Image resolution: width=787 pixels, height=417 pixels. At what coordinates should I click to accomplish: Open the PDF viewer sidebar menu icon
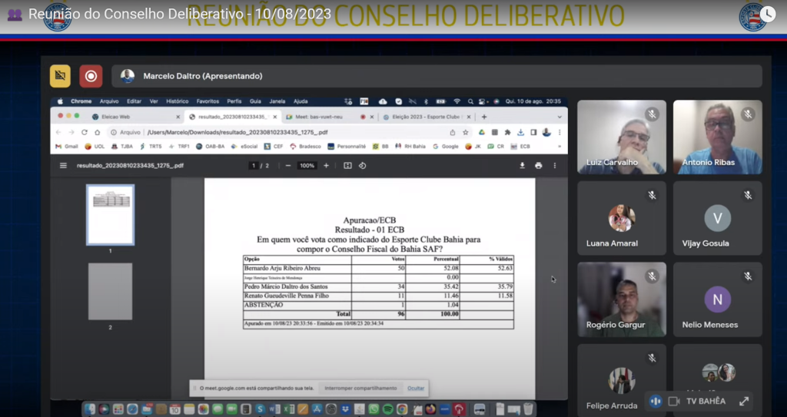pos(63,165)
